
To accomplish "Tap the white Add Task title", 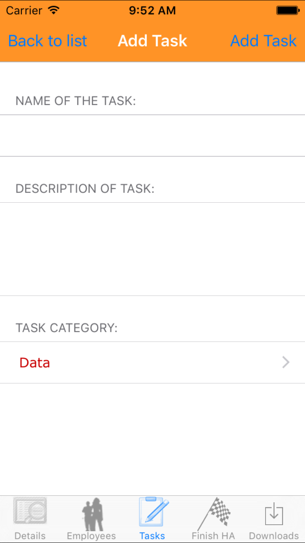I will tap(152, 41).
